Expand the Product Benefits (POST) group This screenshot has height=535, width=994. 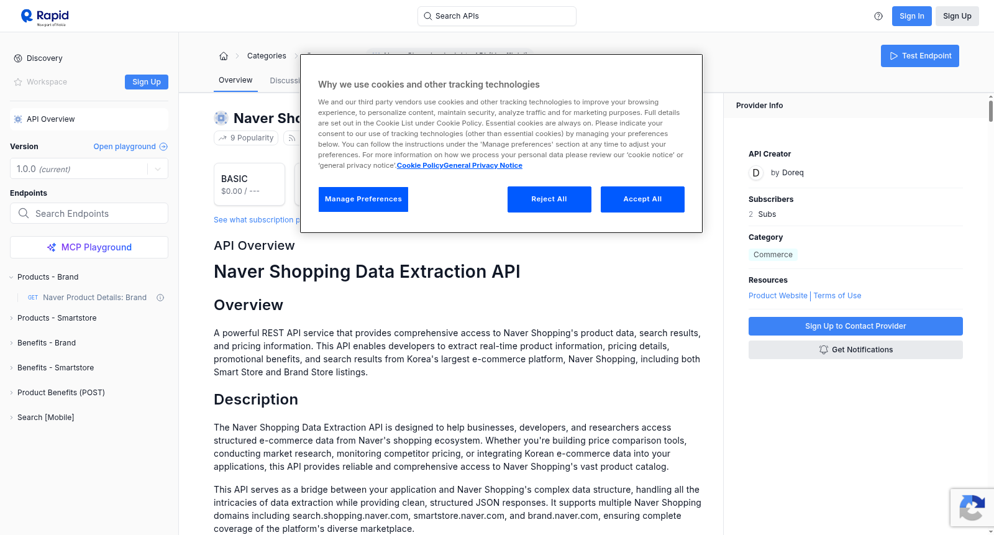11,393
